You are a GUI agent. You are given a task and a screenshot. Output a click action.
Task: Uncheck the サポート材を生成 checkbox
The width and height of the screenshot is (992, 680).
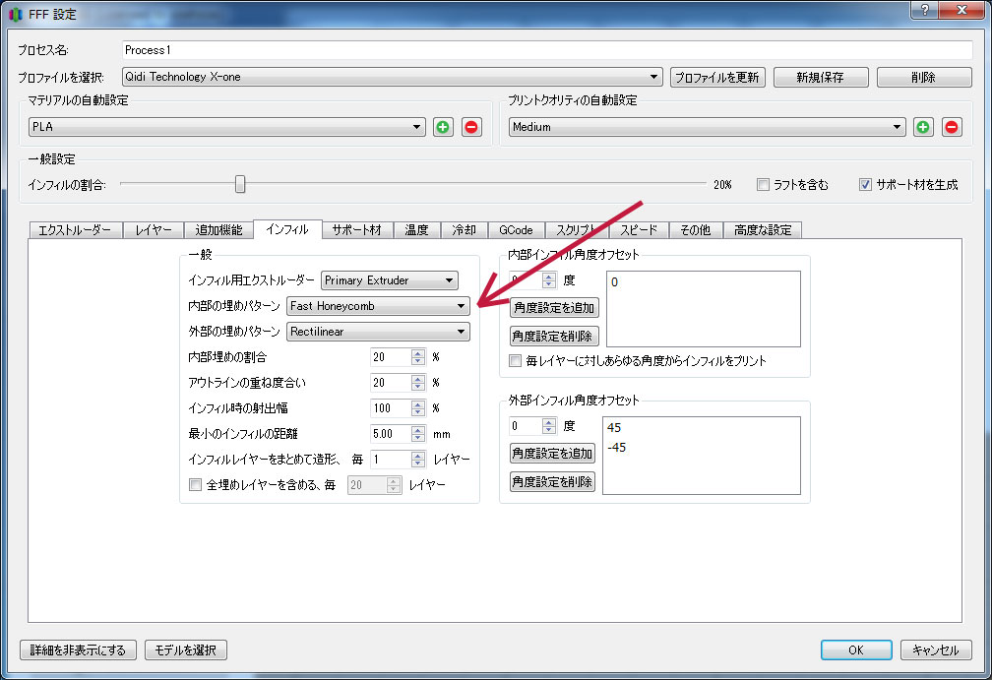click(866, 184)
